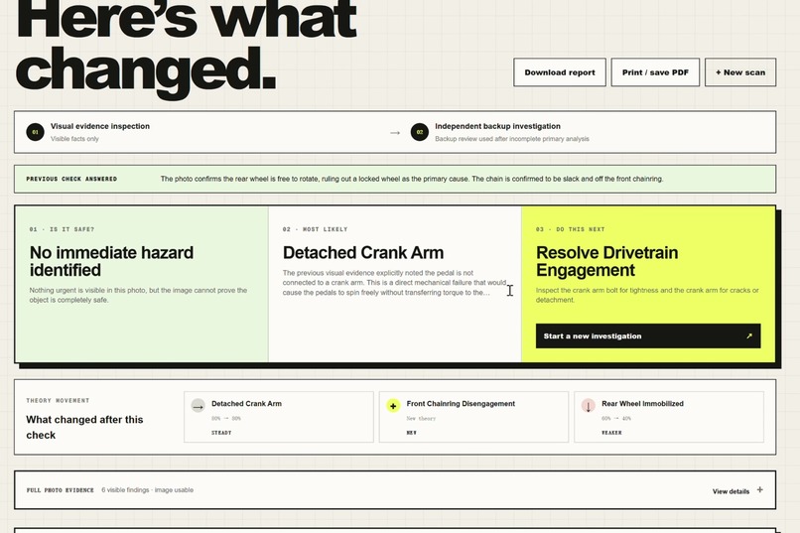Select step 02 circle badge
Screen dimensions: 800x533
tap(420, 132)
